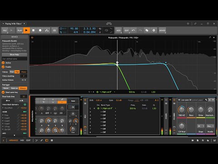This screenshot has height=164, width=218.
Task: Close the 'Playing With Filters' project tab
Action: (x=24, y=24)
